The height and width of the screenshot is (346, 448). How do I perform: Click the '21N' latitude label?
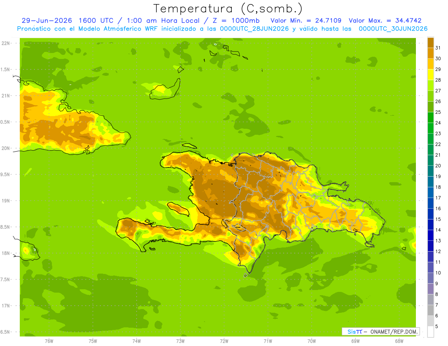coord(6,96)
